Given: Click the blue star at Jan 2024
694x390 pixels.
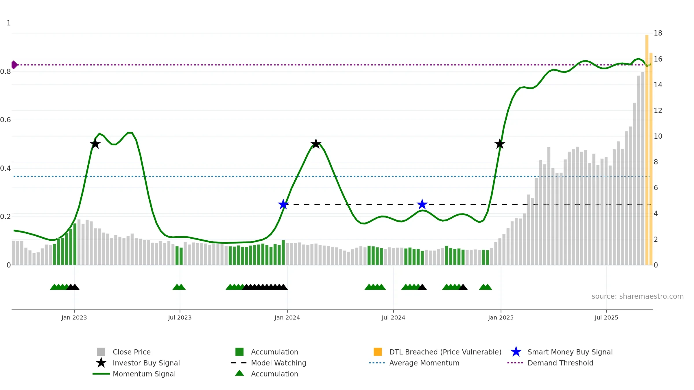Looking at the screenshot, I should [x=283, y=204].
